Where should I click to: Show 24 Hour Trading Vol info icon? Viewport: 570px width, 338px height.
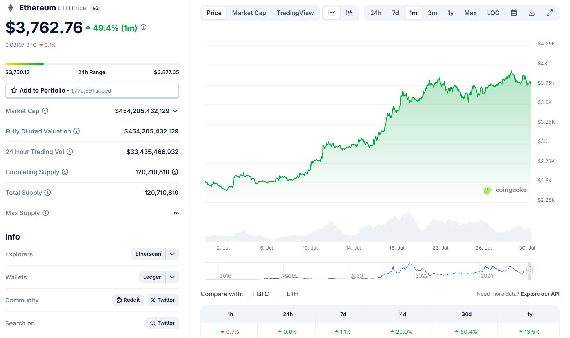tap(70, 152)
